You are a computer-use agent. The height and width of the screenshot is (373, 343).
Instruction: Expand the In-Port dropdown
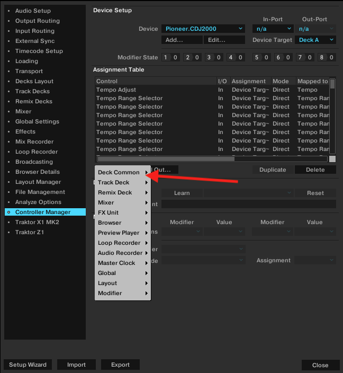pyautogui.click(x=273, y=29)
